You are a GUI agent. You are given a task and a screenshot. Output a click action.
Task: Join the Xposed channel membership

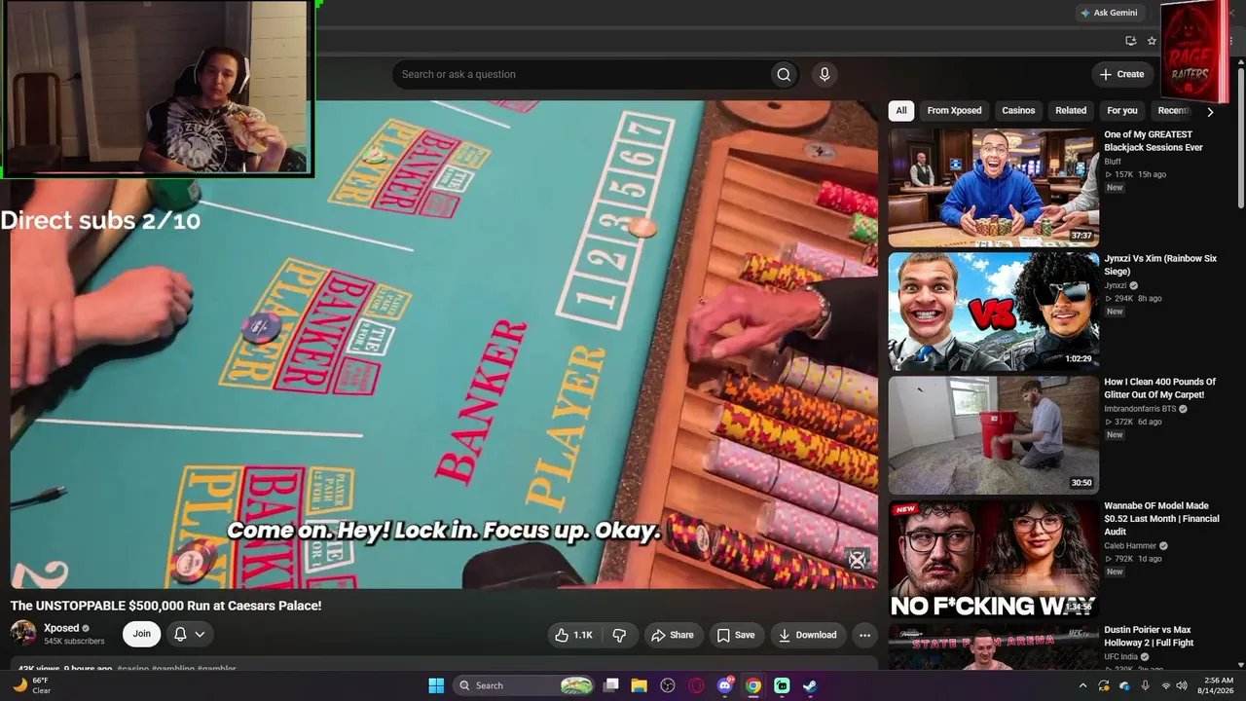[142, 634]
